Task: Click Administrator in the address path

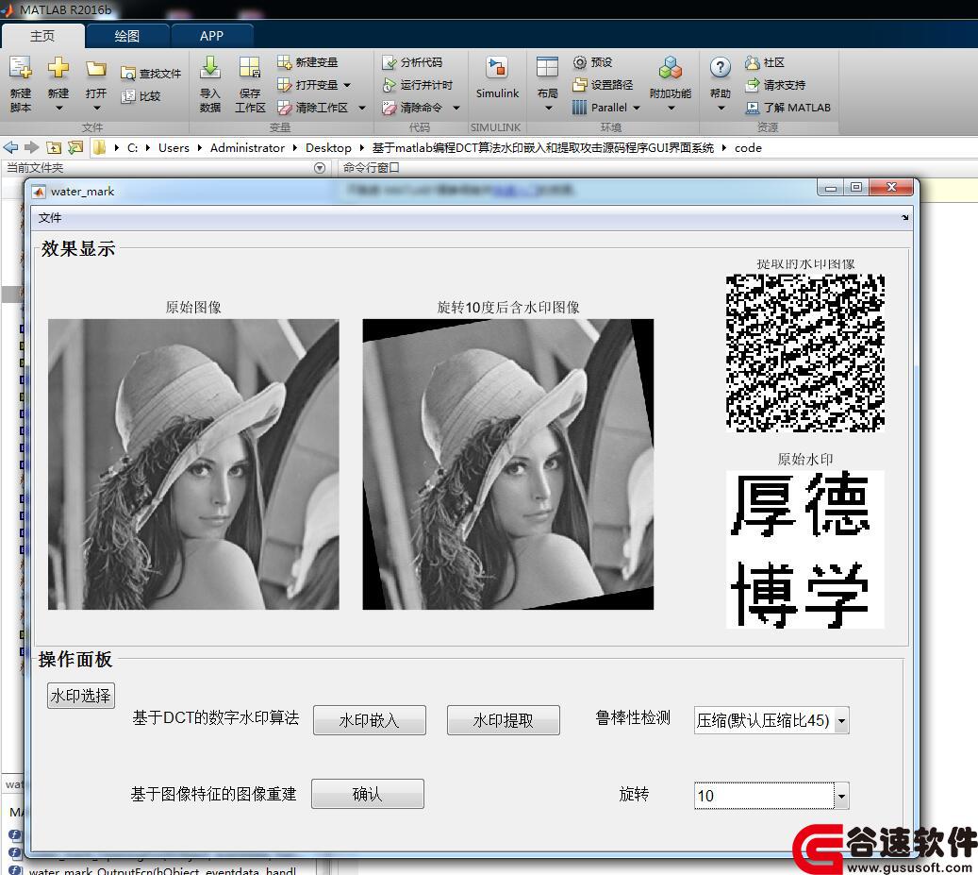Action: [247, 148]
